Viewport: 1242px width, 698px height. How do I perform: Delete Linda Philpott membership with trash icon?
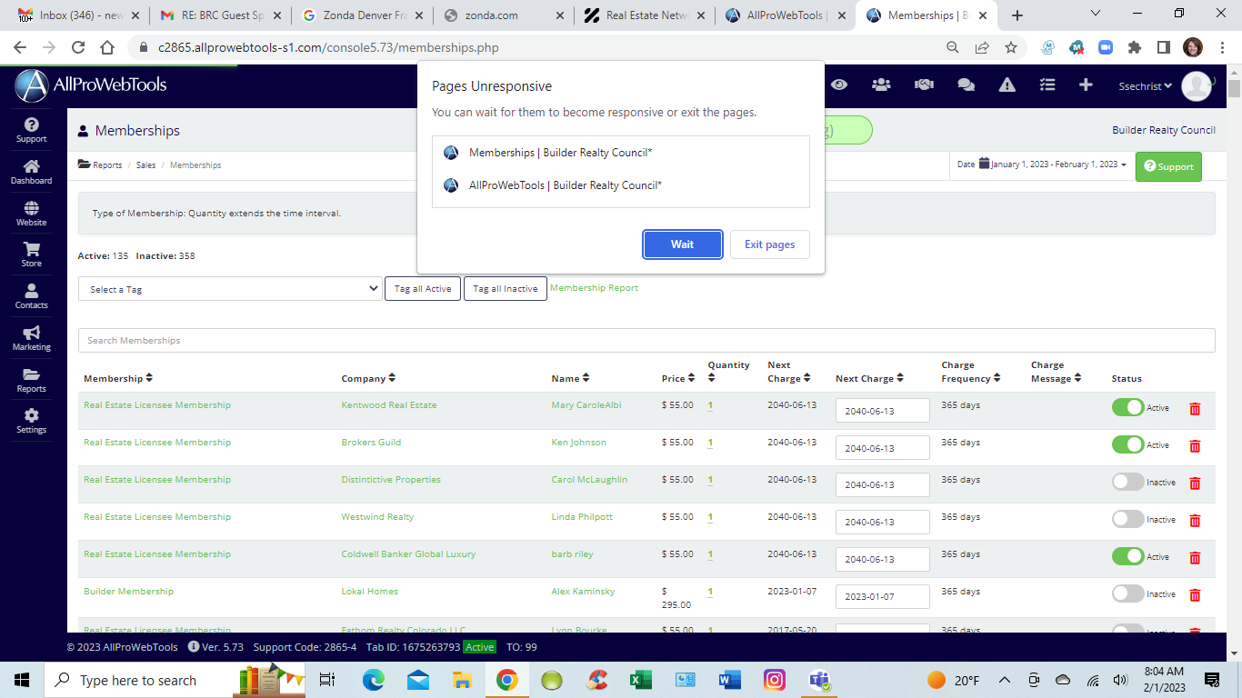click(x=1195, y=521)
